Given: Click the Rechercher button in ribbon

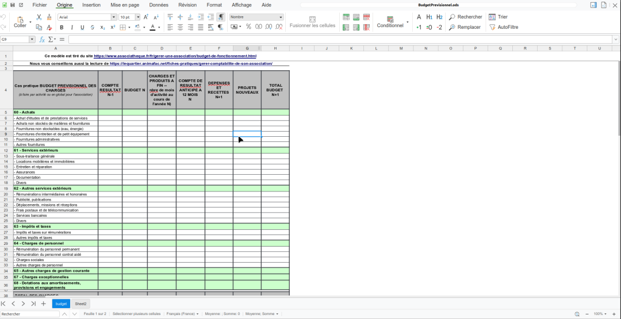Looking at the screenshot, I should pos(466,17).
